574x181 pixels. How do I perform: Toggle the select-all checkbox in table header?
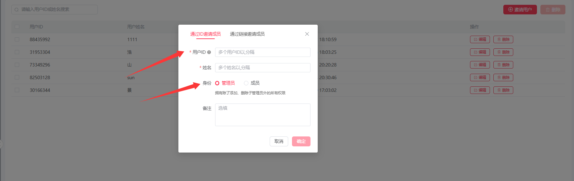(17, 27)
